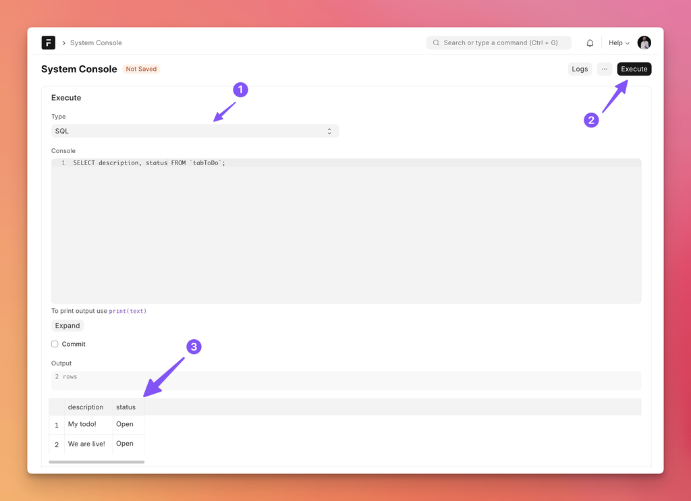Open the Type dropdown set to SQL
This screenshot has width=691, height=501.
coord(194,131)
